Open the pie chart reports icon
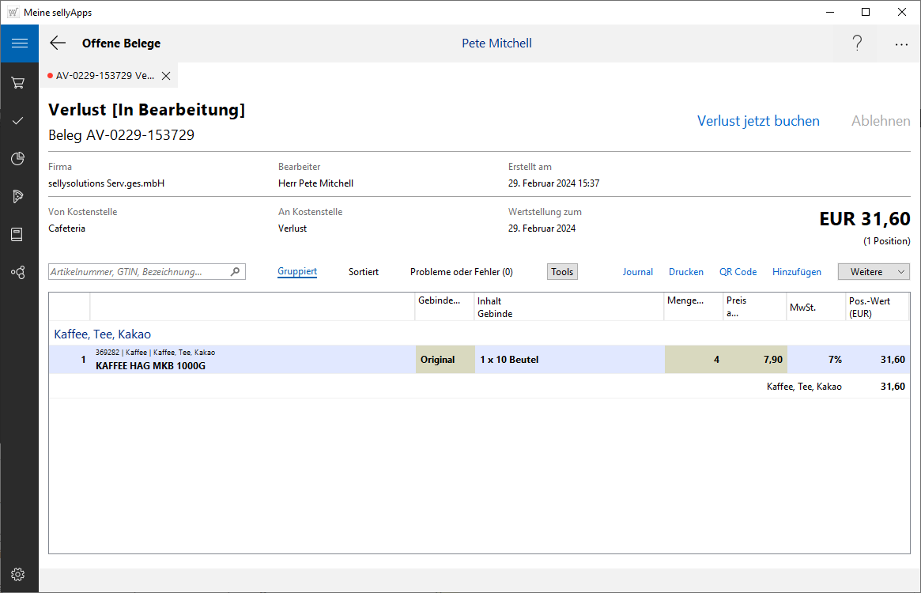The image size is (921, 593). pyautogui.click(x=18, y=159)
